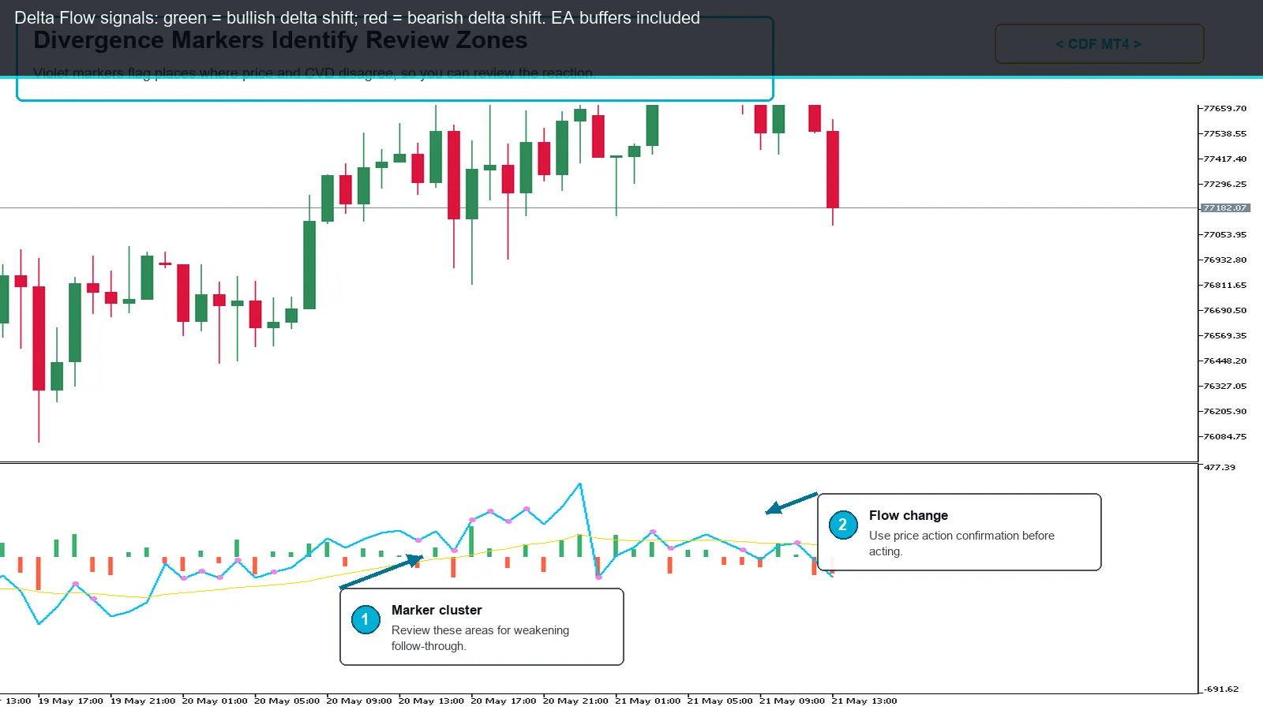Viewport: 1263px width, 710px height.
Task: Click the 76569.35 price axis label
Action: [1225, 335]
